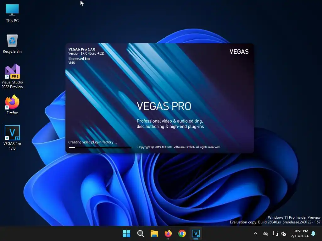The image size is (322, 241).
Task: Show hidden icons in system tray
Action: [x=256, y=233]
